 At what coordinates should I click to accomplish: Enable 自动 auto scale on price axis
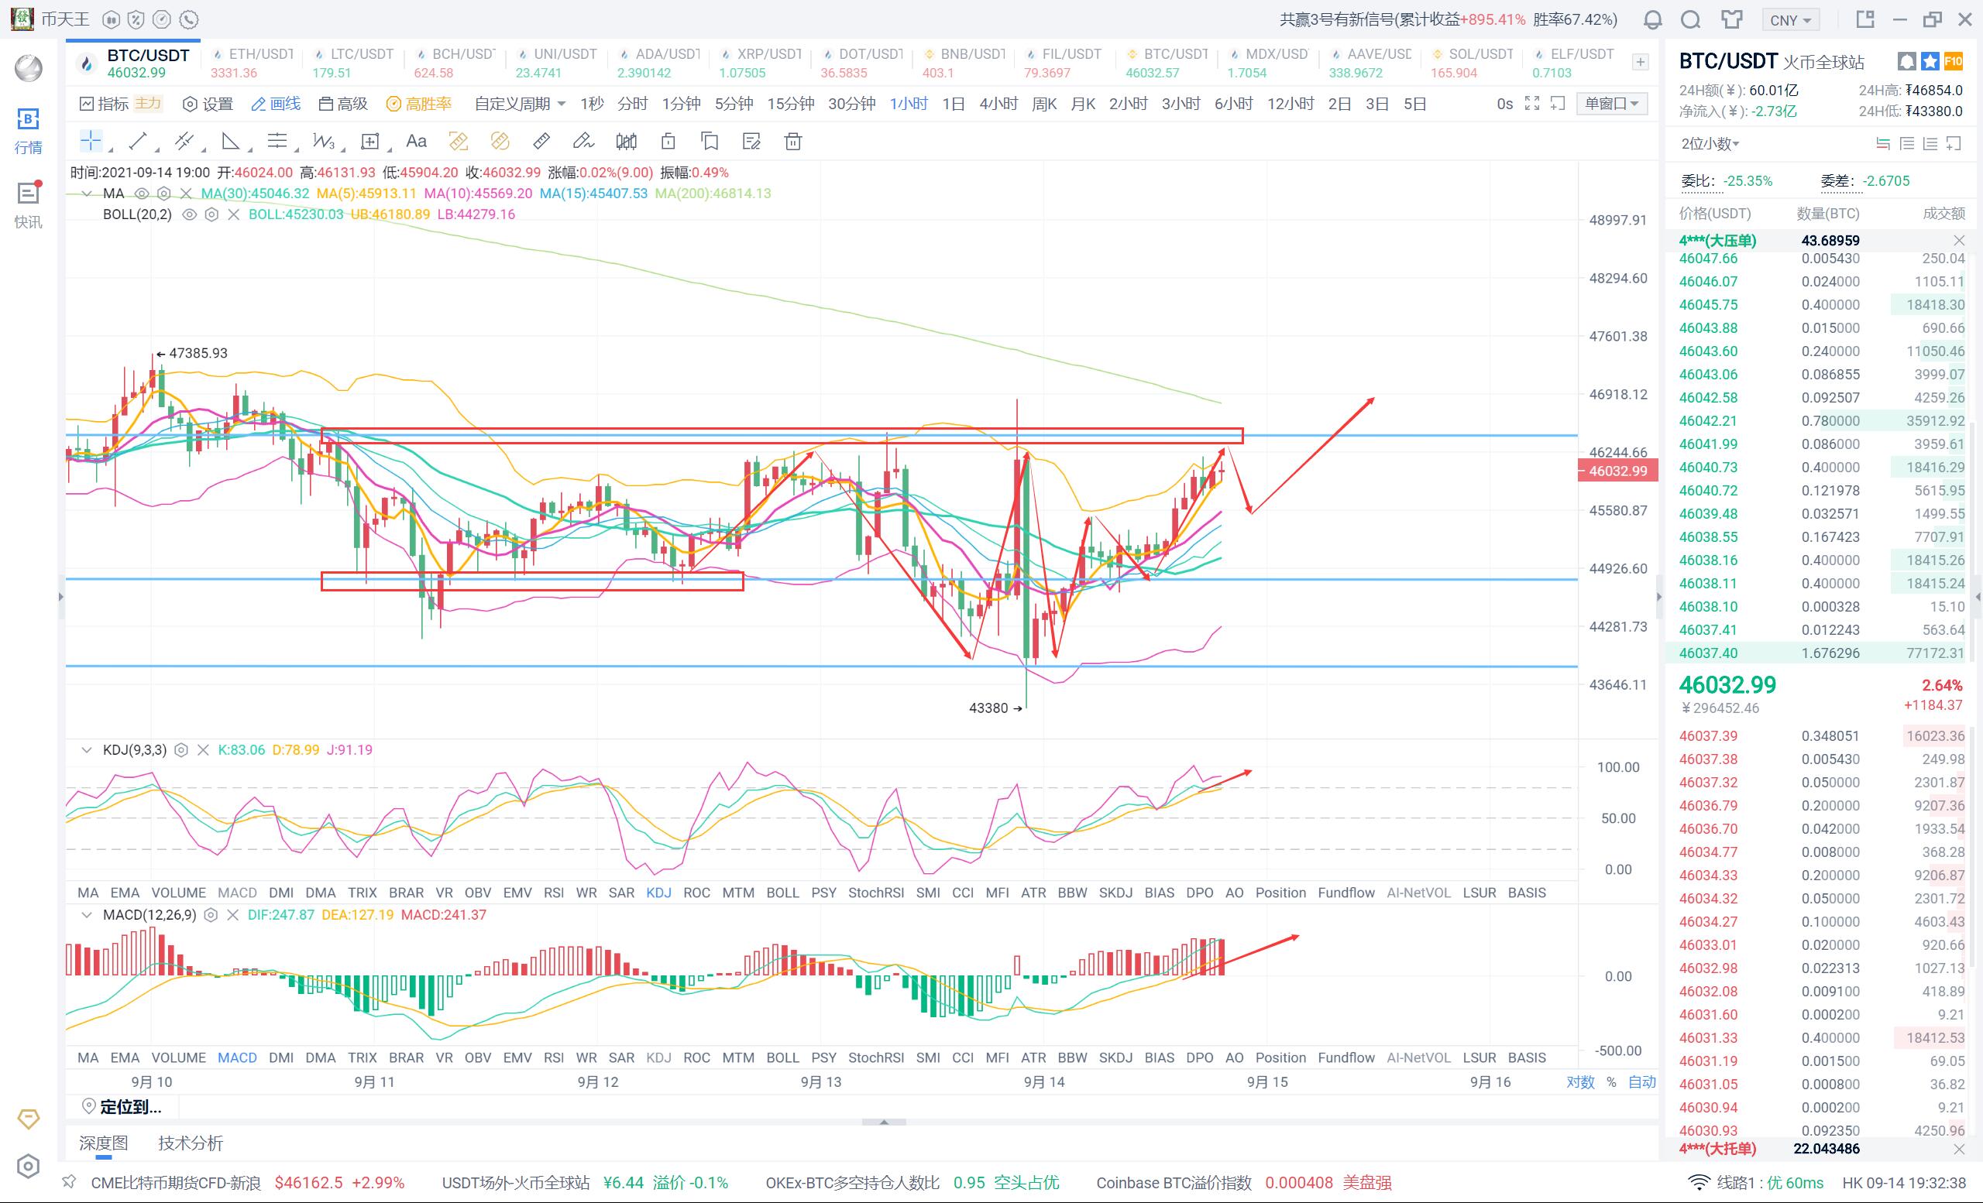1643,1082
